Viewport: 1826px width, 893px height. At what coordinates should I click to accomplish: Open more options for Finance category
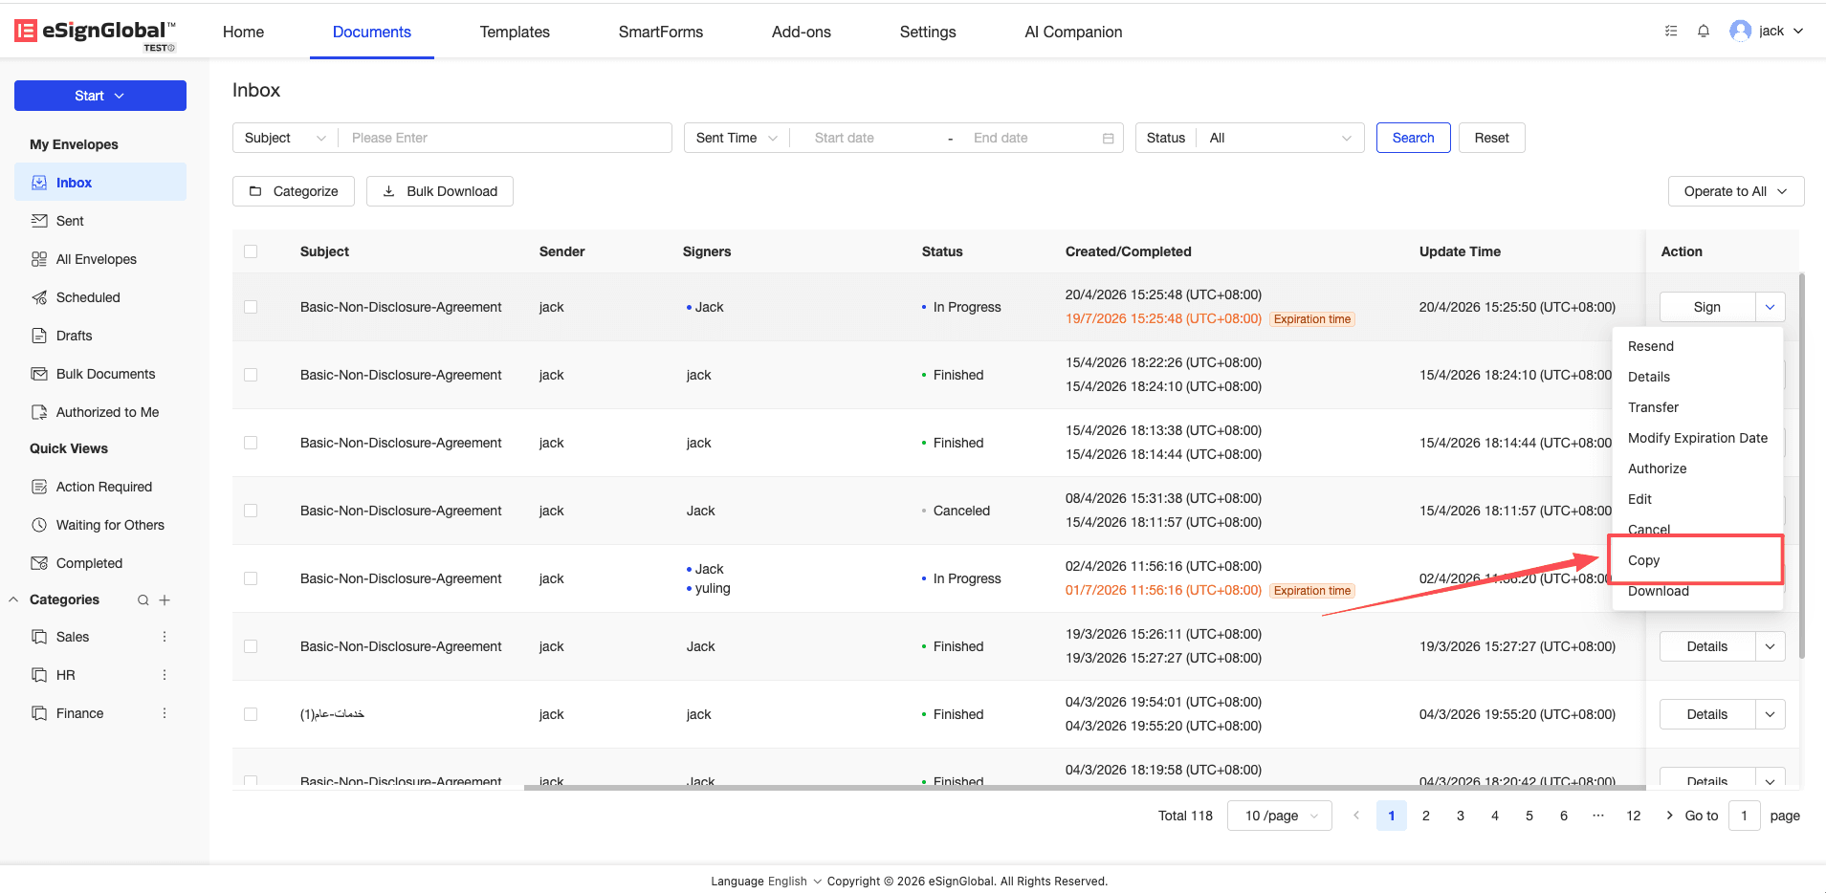(165, 713)
